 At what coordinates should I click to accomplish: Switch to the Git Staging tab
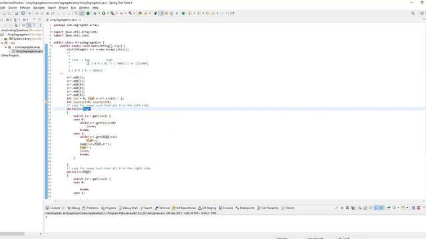[x=207, y=208]
